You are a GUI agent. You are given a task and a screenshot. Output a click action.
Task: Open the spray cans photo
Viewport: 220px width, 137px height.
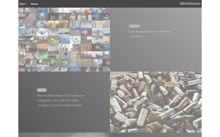coord(156,102)
